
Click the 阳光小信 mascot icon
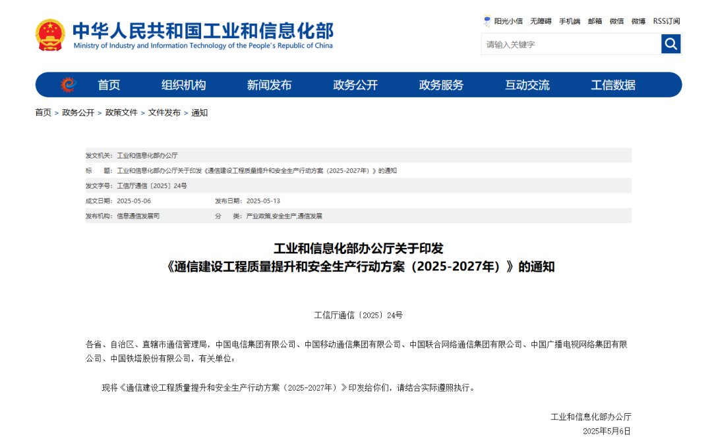click(487, 21)
